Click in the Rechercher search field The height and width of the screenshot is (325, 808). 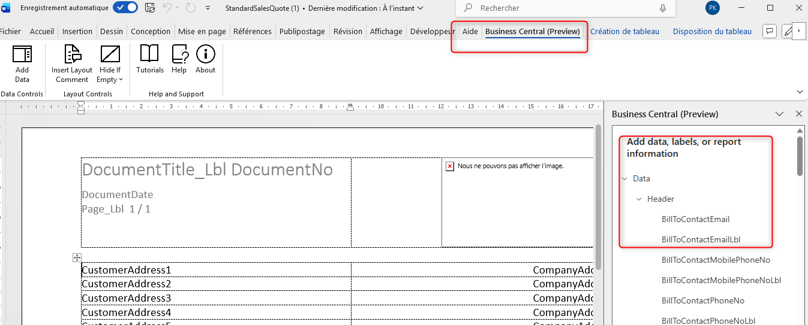coord(564,8)
